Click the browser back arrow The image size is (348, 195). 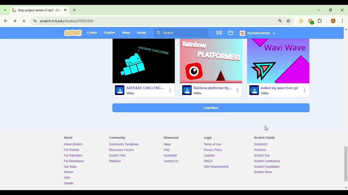pos(6,21)
